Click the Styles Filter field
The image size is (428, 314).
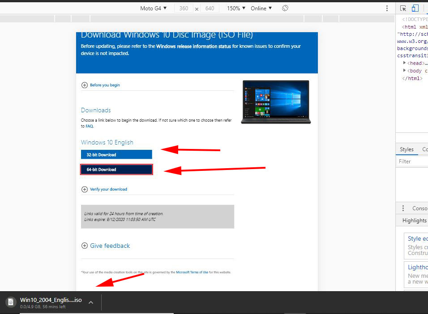pyautogui.click(x=412, y=161)
